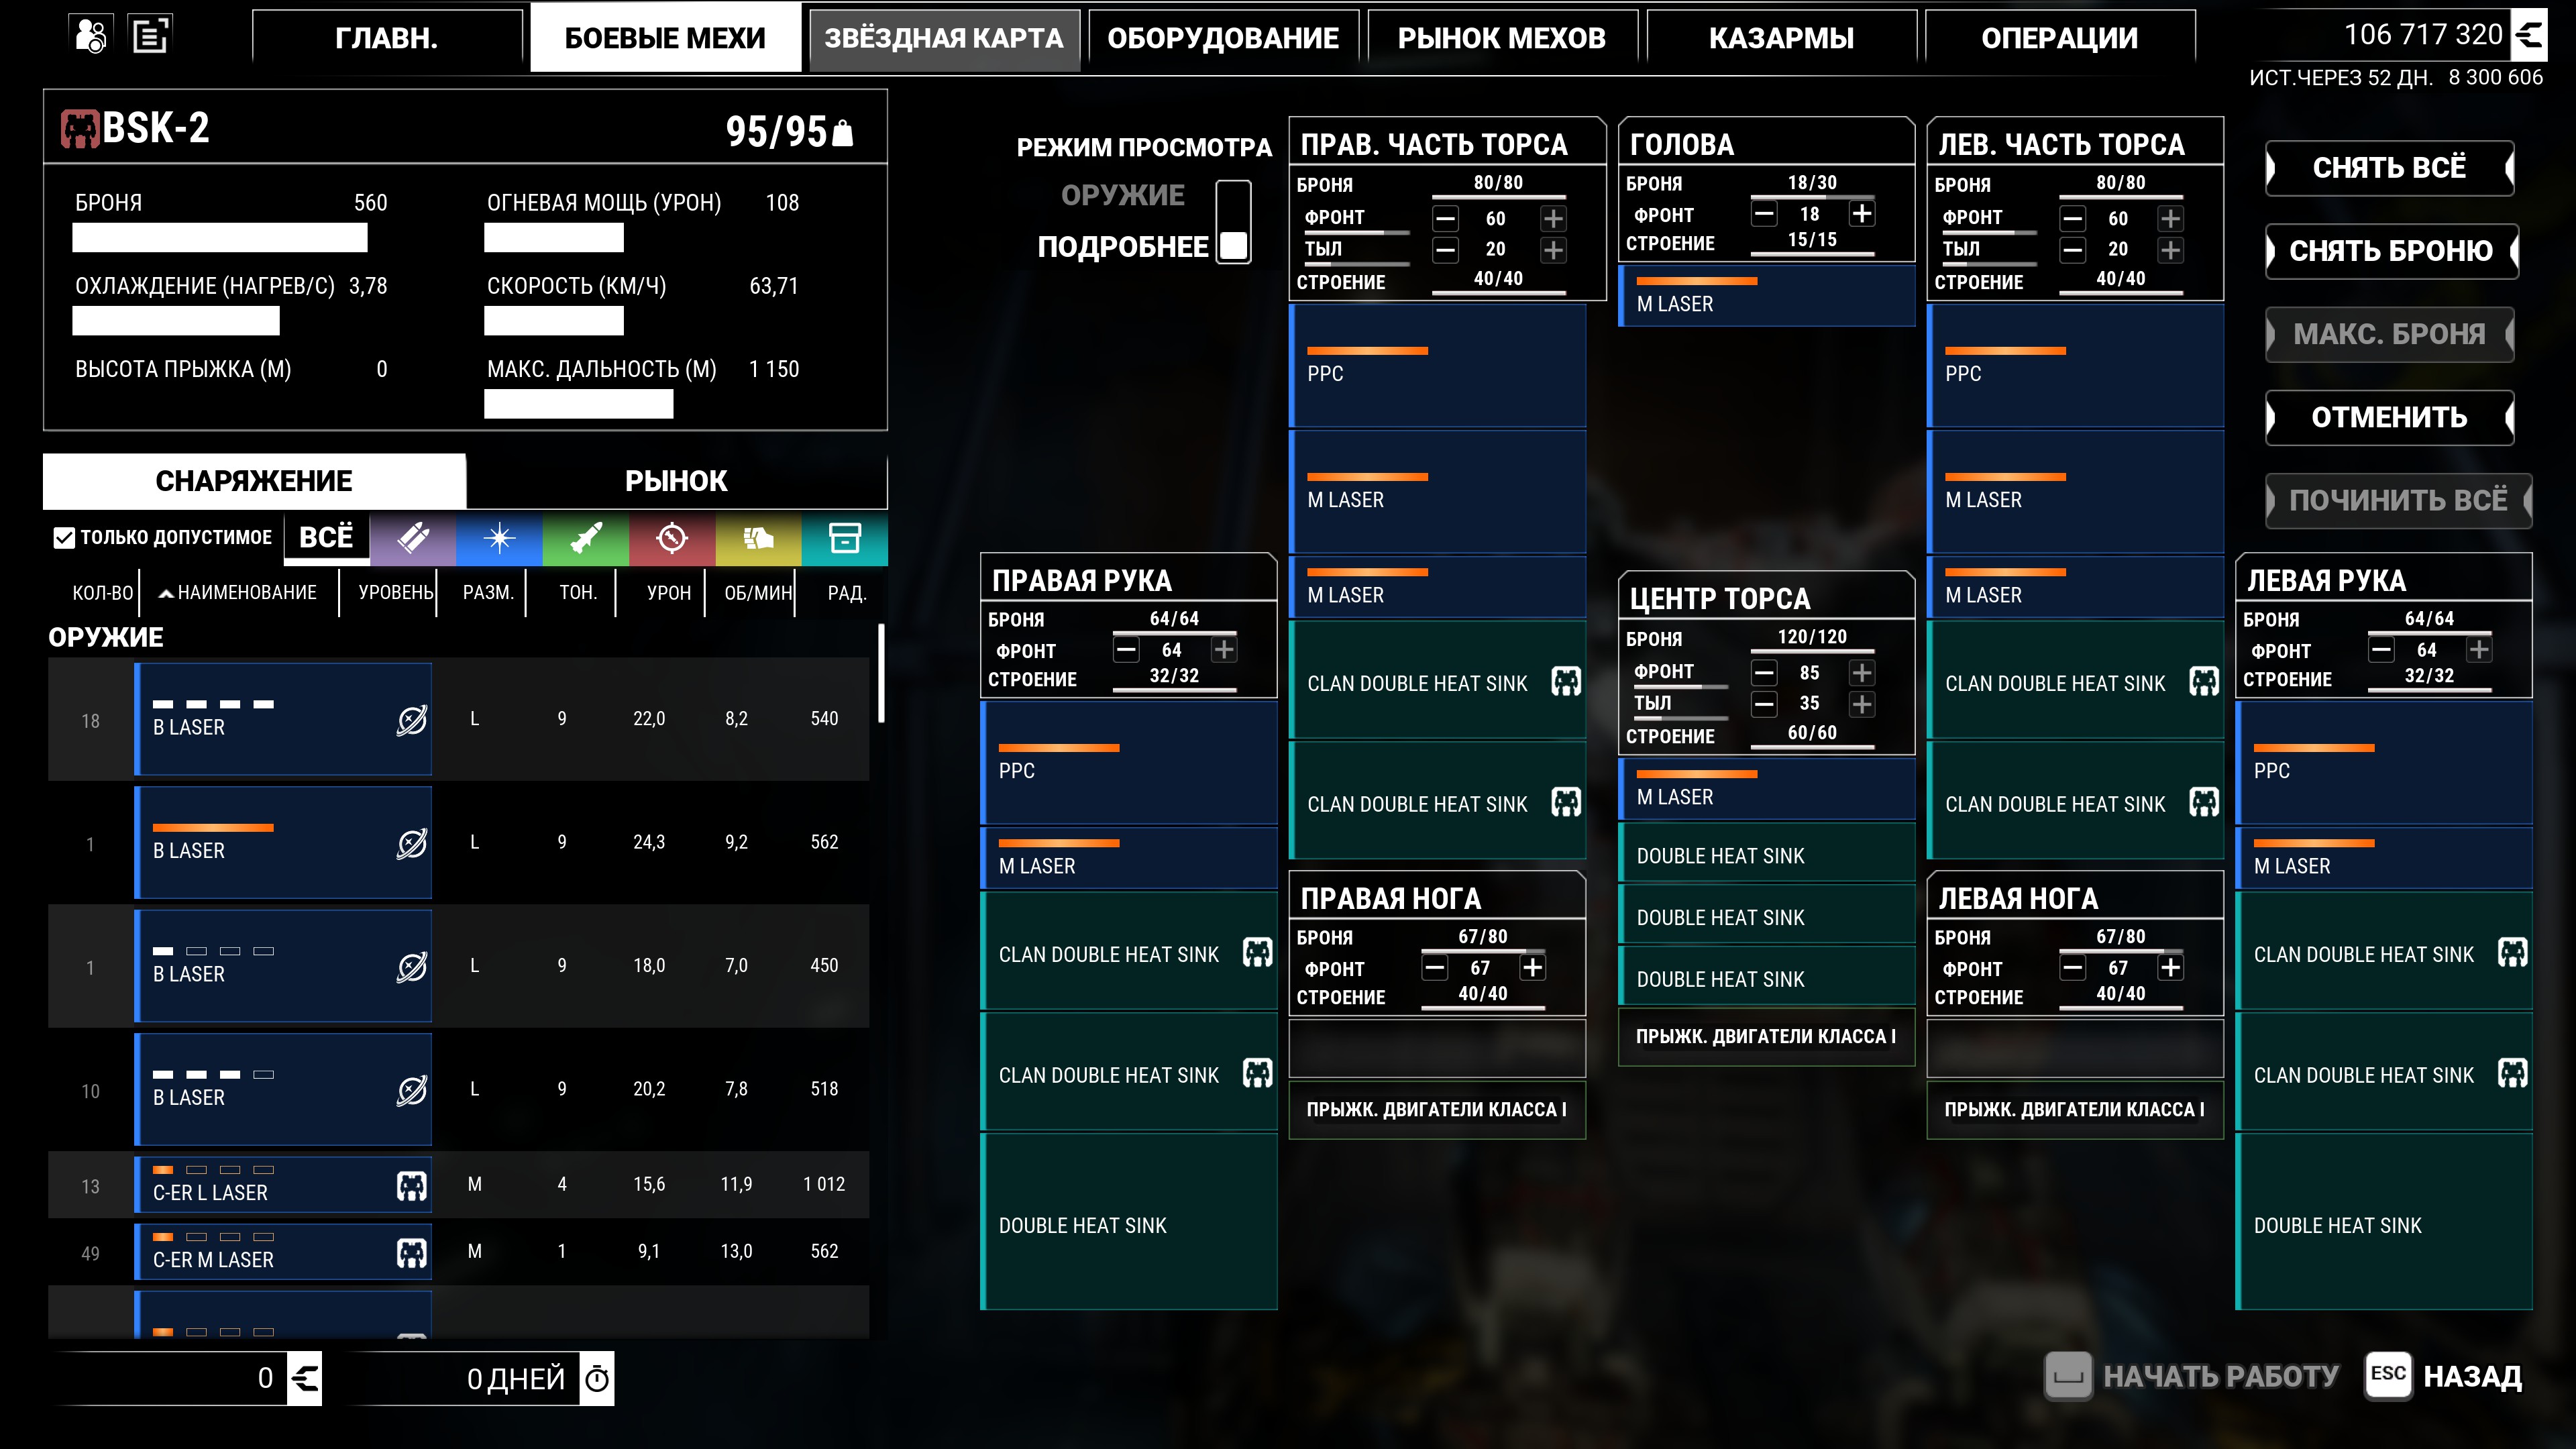
Task: Open the Казармы tab
Action: [x=1781, y=39]
